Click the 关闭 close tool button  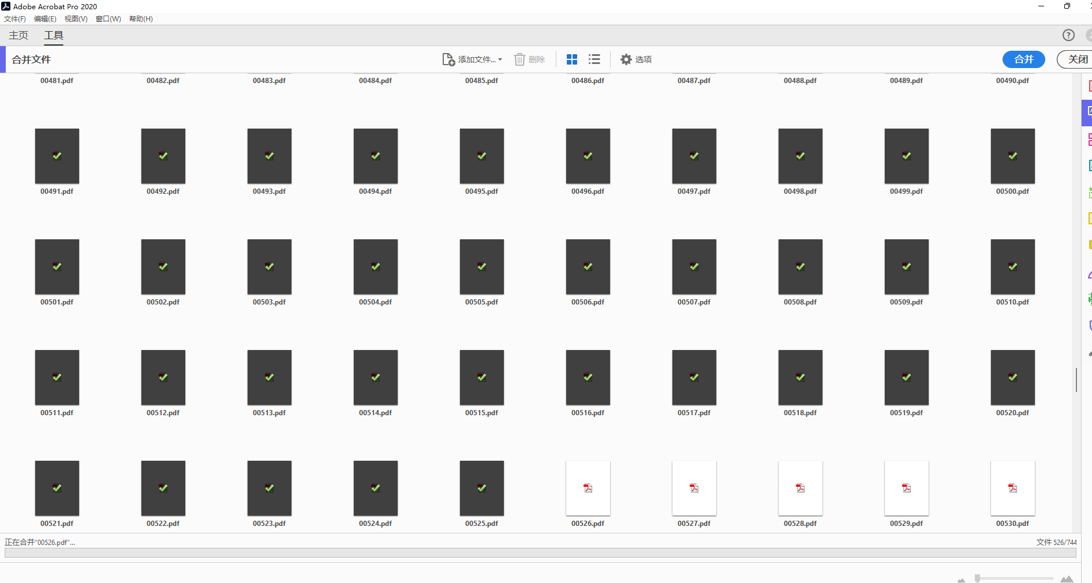tap(1077, 59)
